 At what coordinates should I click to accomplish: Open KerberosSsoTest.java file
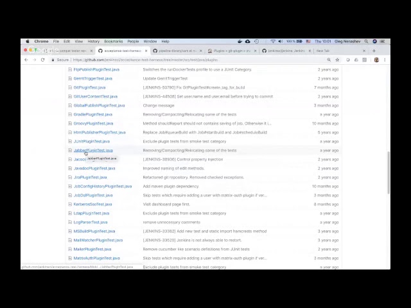tap(92, 204)
